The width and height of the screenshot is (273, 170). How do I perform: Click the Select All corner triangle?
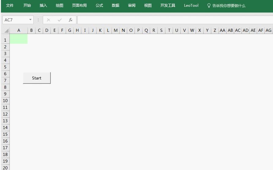(x=6, y=31)
